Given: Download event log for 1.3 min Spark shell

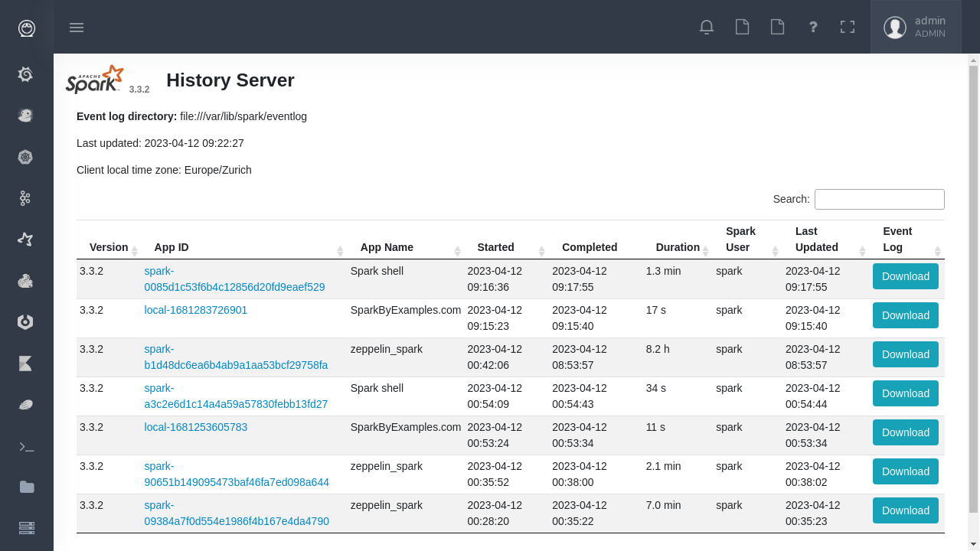Looking at the screenshot, I should coord(906,276).
